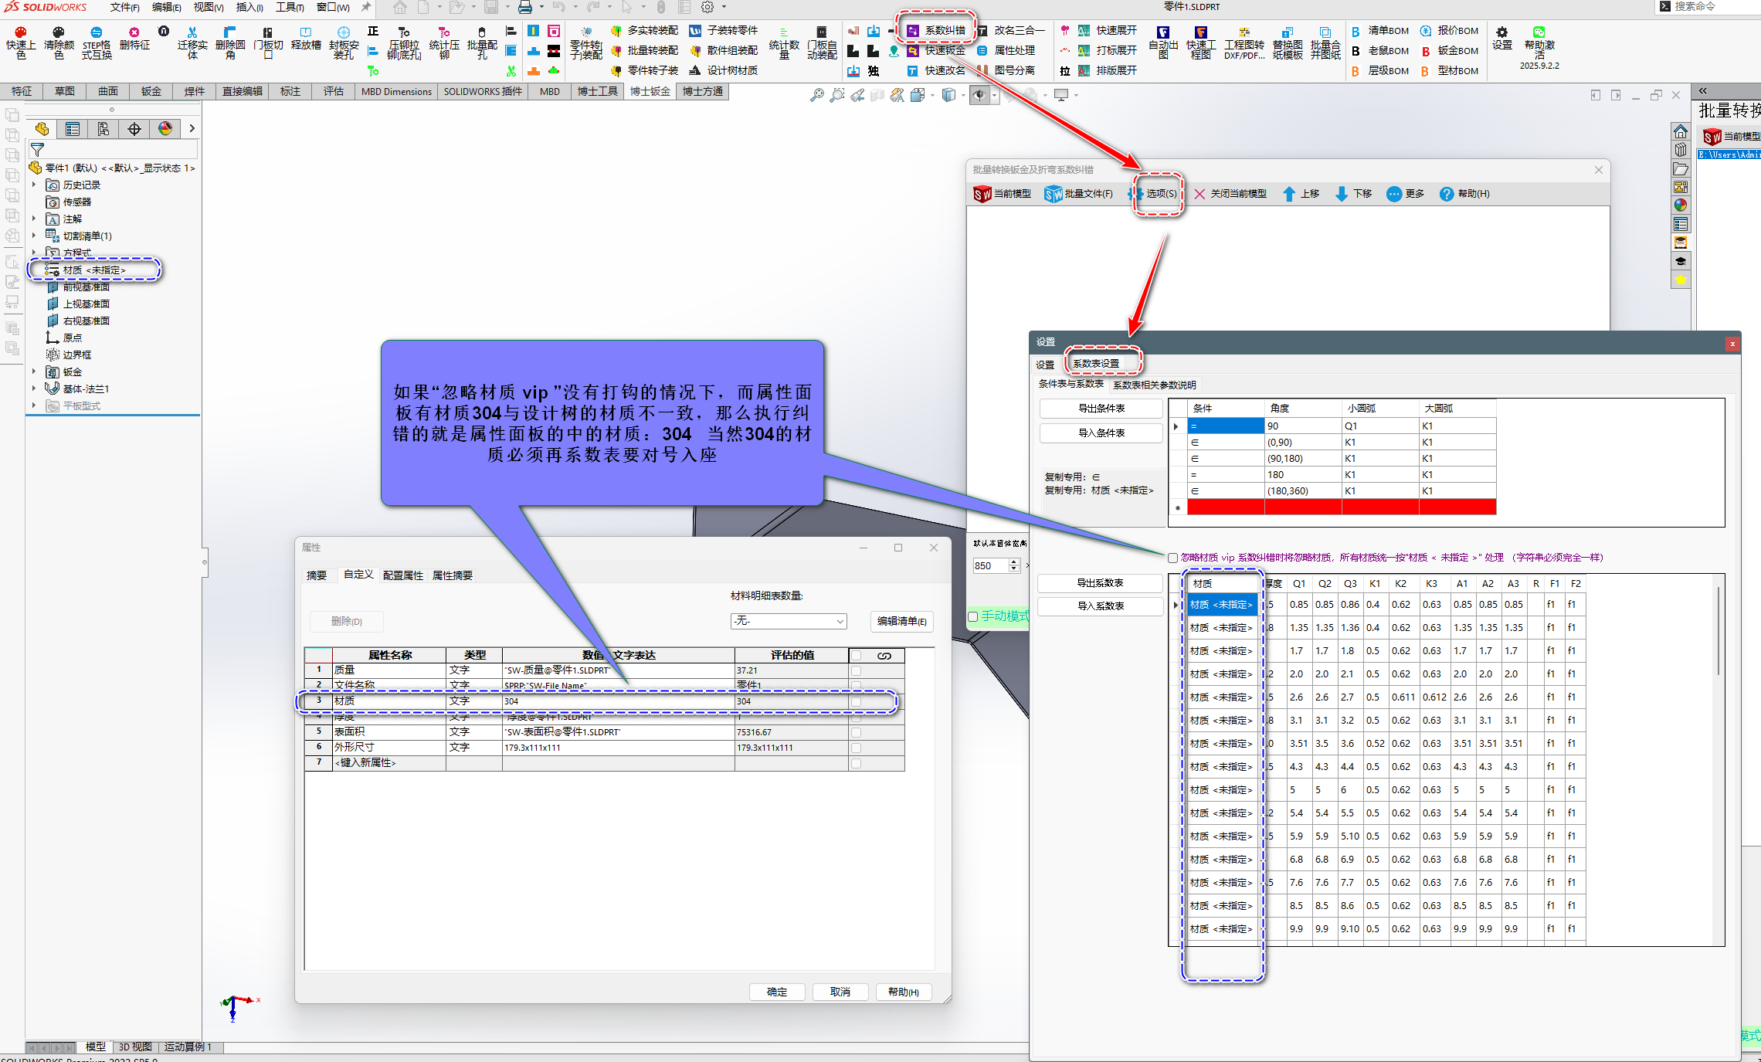Click the 设置 gear icon in ribbon

tap(1501, 32)
